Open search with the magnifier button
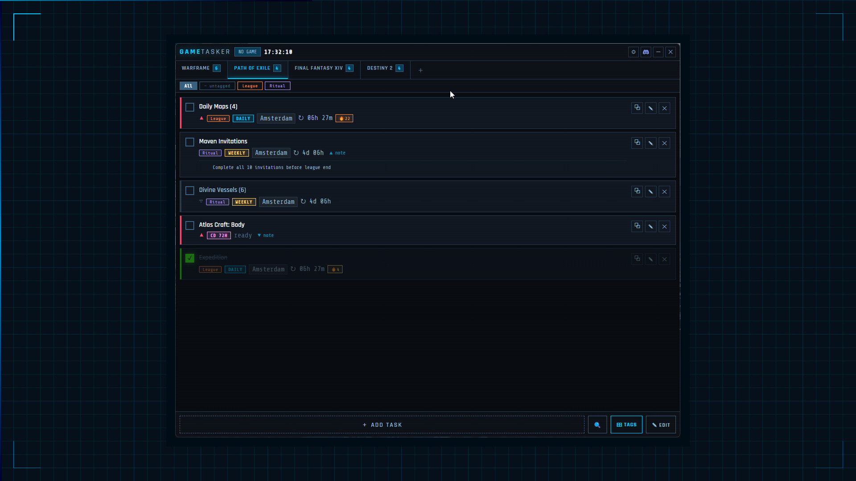This screenshot has width=856, height=481. point(597,424)
